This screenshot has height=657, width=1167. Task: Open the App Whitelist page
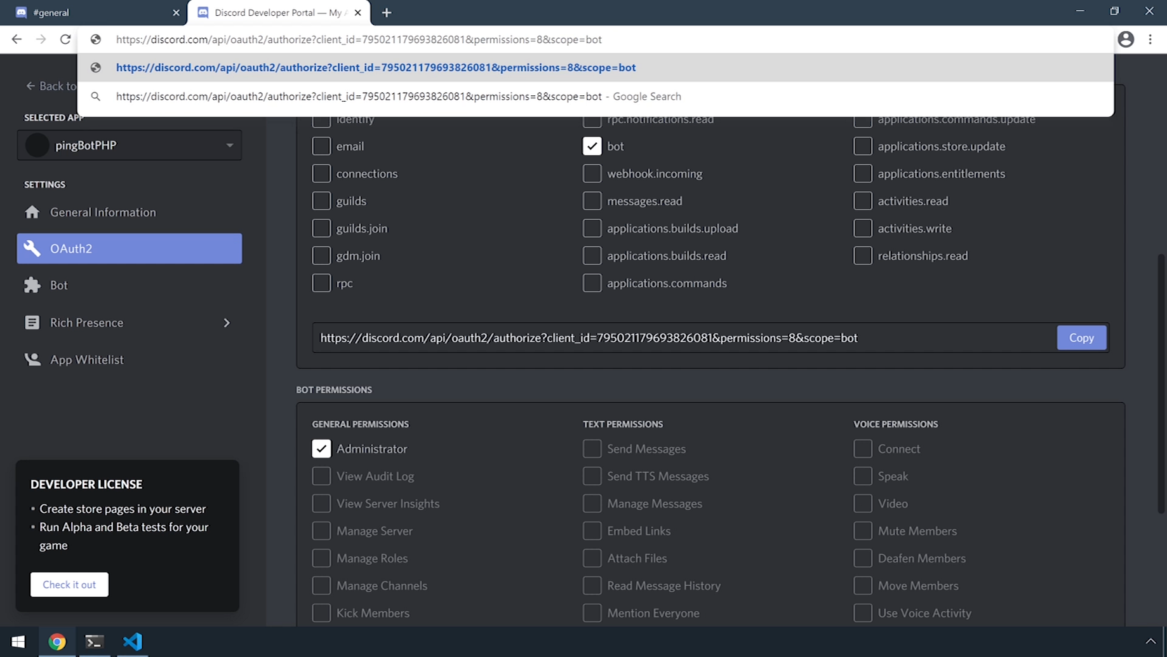coord(130,360)
